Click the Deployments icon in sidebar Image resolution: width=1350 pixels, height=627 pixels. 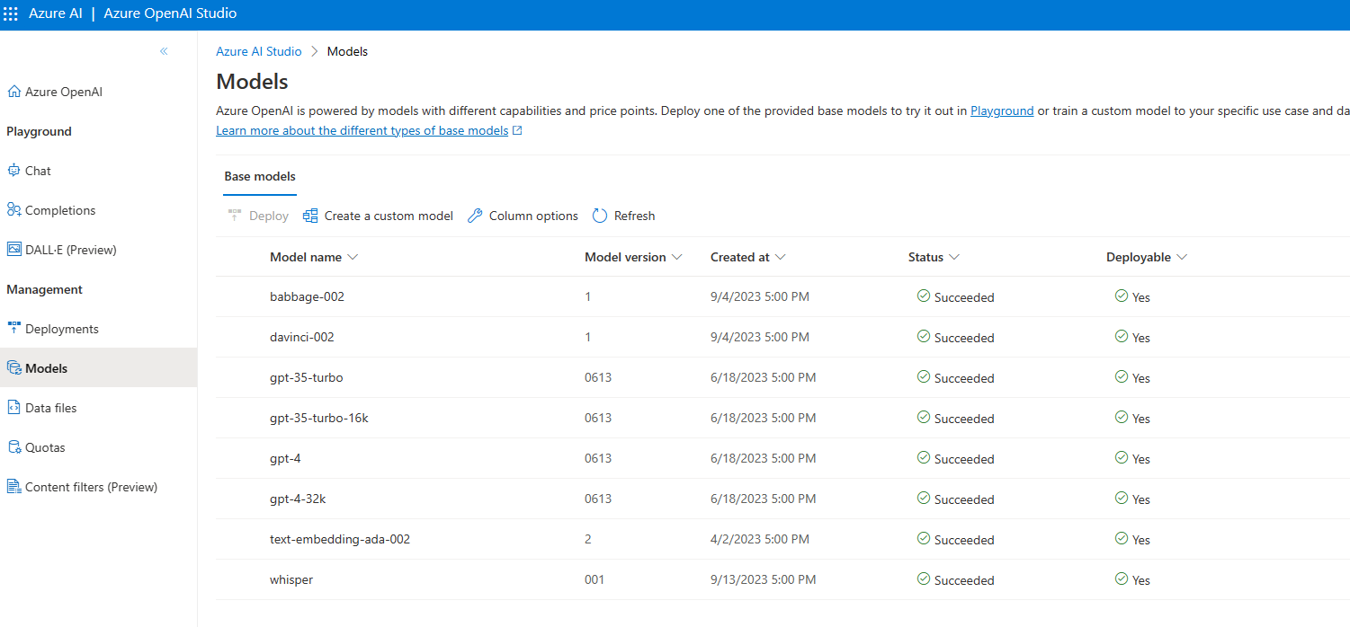(x=13, y=329)
